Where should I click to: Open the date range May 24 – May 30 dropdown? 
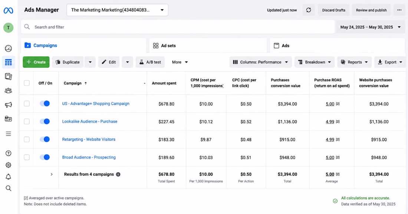(x=371, y=27)
